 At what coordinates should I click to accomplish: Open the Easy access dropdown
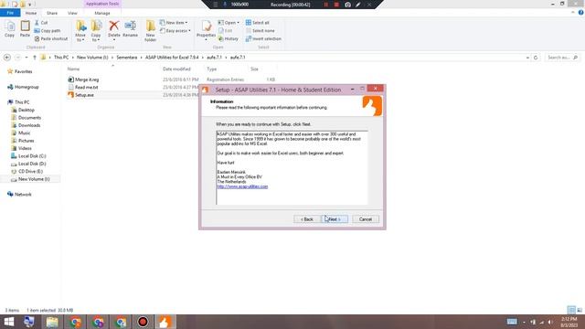(x=175, y=31)
